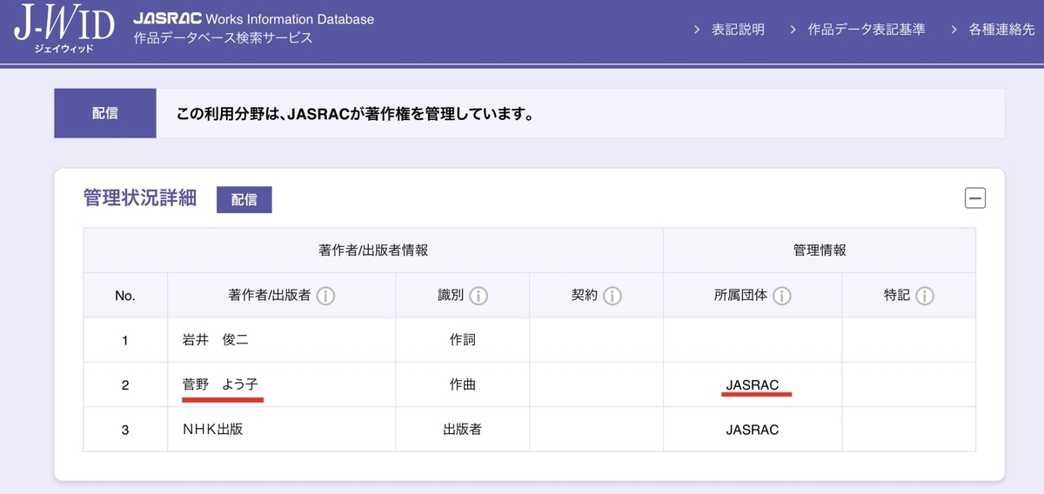Screen dimensions: 1044x494
Task: Click the 出版者 cell in row 3
Action: point(462,430)
